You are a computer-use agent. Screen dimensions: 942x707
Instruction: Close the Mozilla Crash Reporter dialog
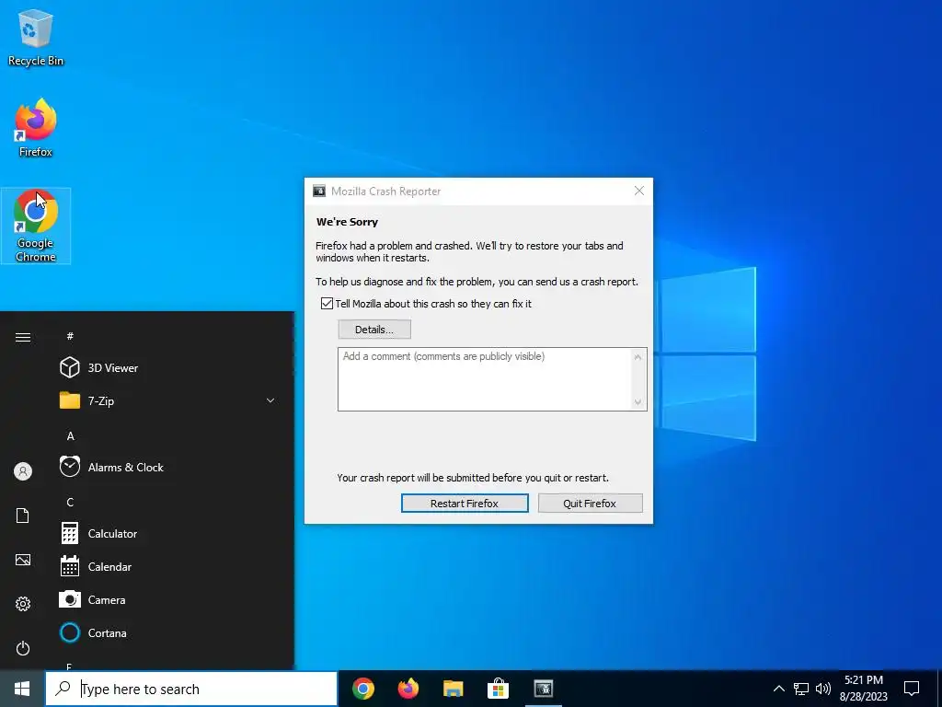tap(639, 191)
